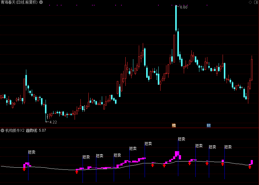The image size is (259, 185).
Task: Click the first red buy arrow at far left
Action: [x=24, y=169]
